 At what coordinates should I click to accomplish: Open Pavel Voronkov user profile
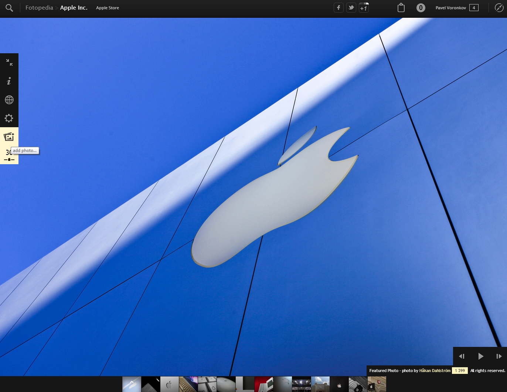tap(450, 8)
